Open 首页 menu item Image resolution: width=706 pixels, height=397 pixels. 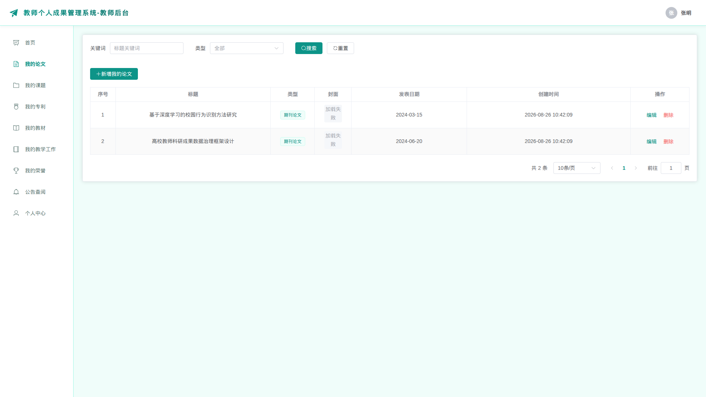pos(37,43)
